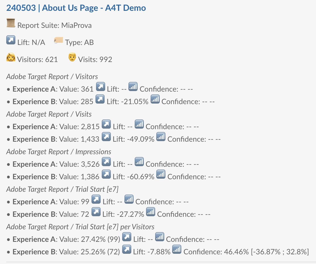The height and width of the screenshot is (264, 316).
Task: Select the Visitors: 621 text
Action: 38,59
